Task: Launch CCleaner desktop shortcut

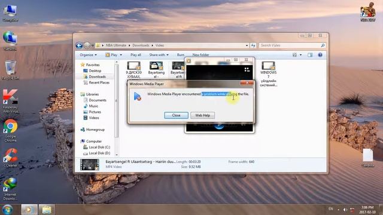Action: click(10, 158)
